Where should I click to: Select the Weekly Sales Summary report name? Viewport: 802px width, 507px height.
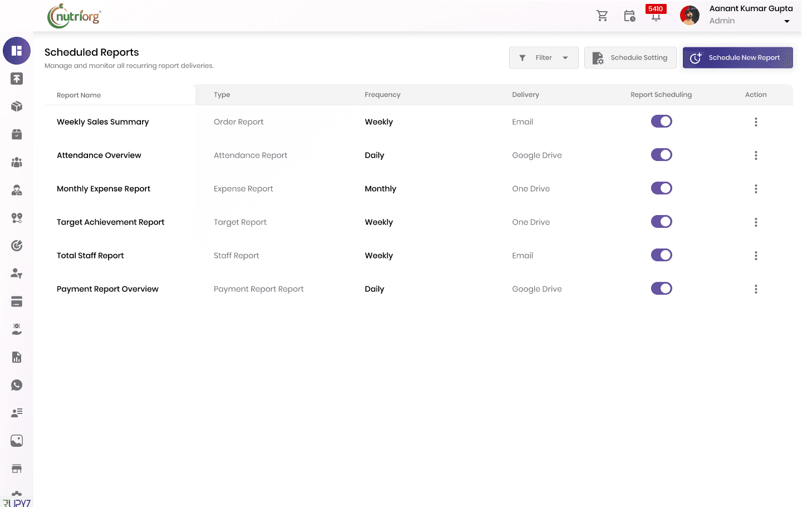coord(103,122)
